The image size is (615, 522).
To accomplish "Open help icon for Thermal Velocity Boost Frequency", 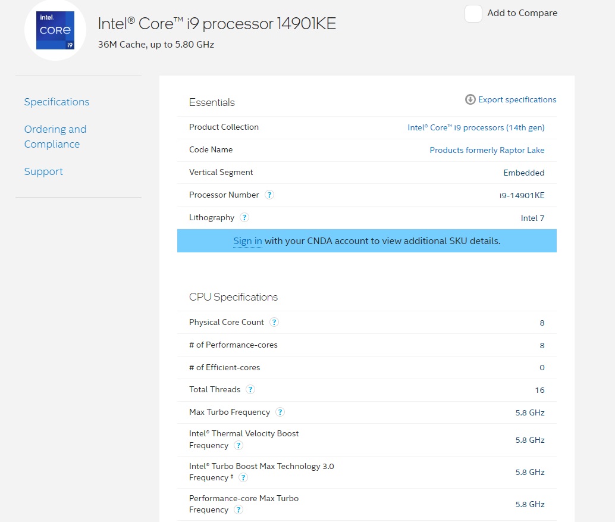I will click(x=239, y=445).
